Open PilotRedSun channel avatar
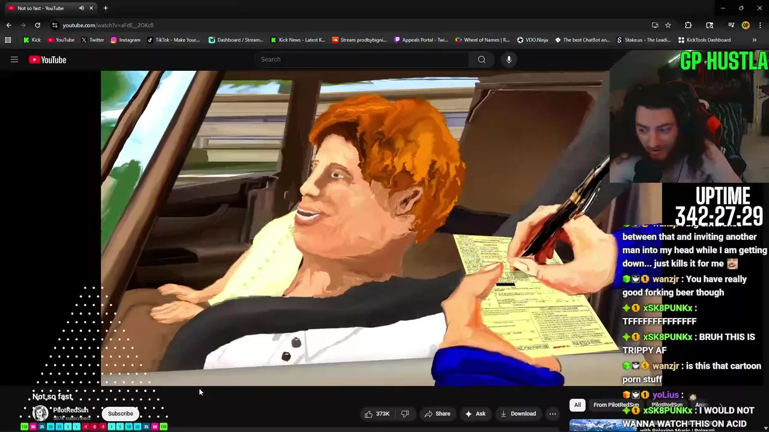Viewport: 769px width, 432px height. (40, 413)
